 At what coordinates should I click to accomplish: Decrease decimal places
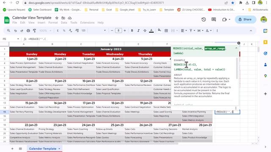click(70, 30)
